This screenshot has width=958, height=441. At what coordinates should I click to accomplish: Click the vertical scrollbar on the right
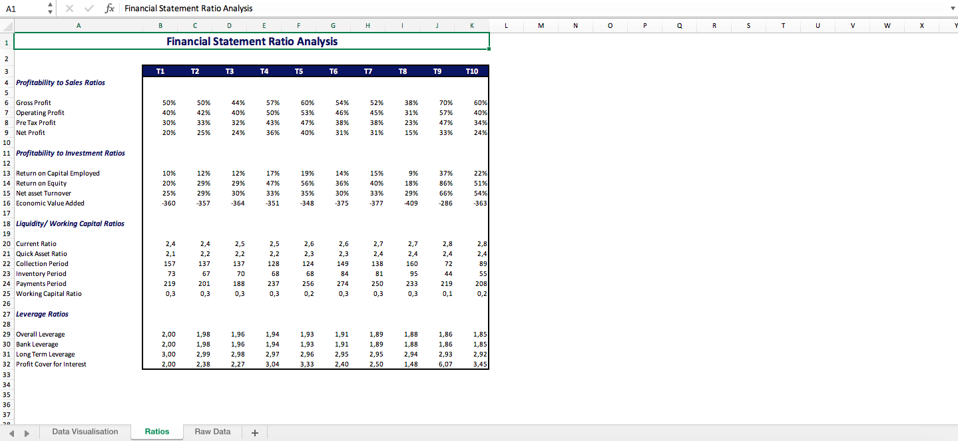[953, 200]
